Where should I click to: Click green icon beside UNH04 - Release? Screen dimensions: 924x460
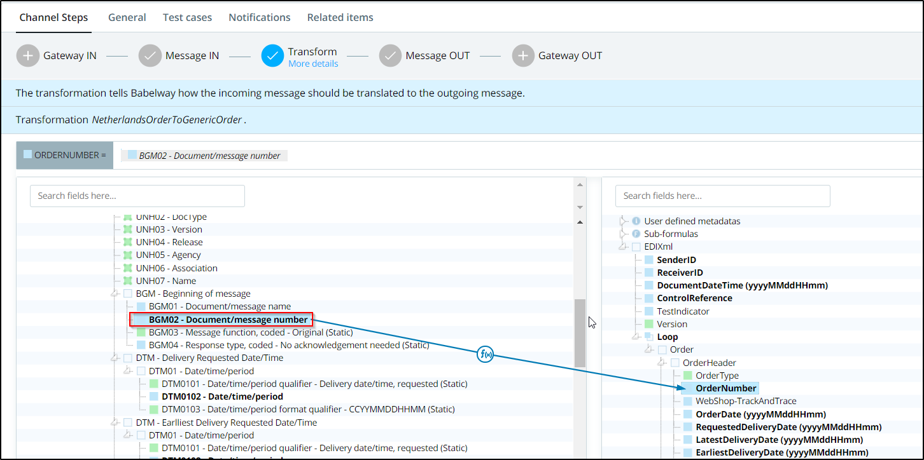pyautogui.click(x=128, y=242)
